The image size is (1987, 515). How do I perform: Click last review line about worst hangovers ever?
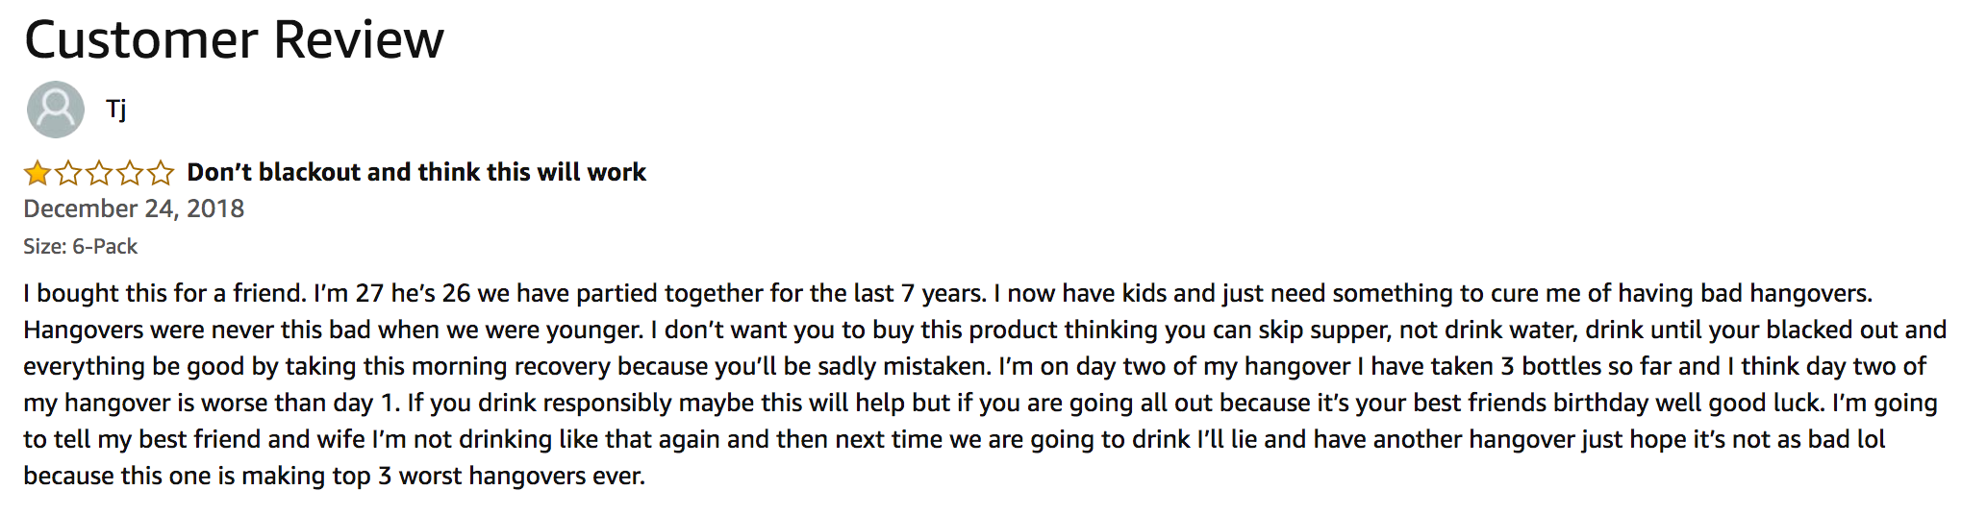(334, 476)
